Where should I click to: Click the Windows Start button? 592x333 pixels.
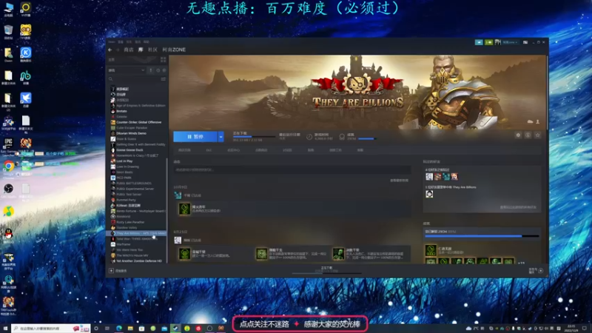5,329
